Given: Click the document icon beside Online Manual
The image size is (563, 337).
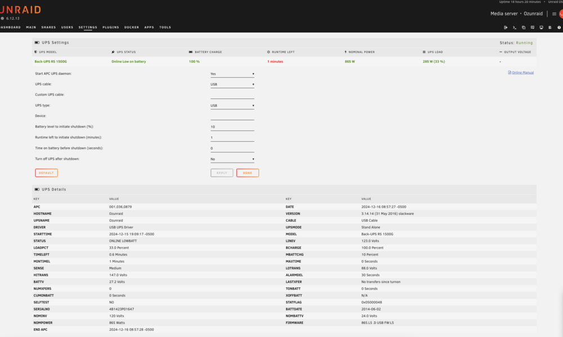Looking at the screenshot, I should (510, 73).
